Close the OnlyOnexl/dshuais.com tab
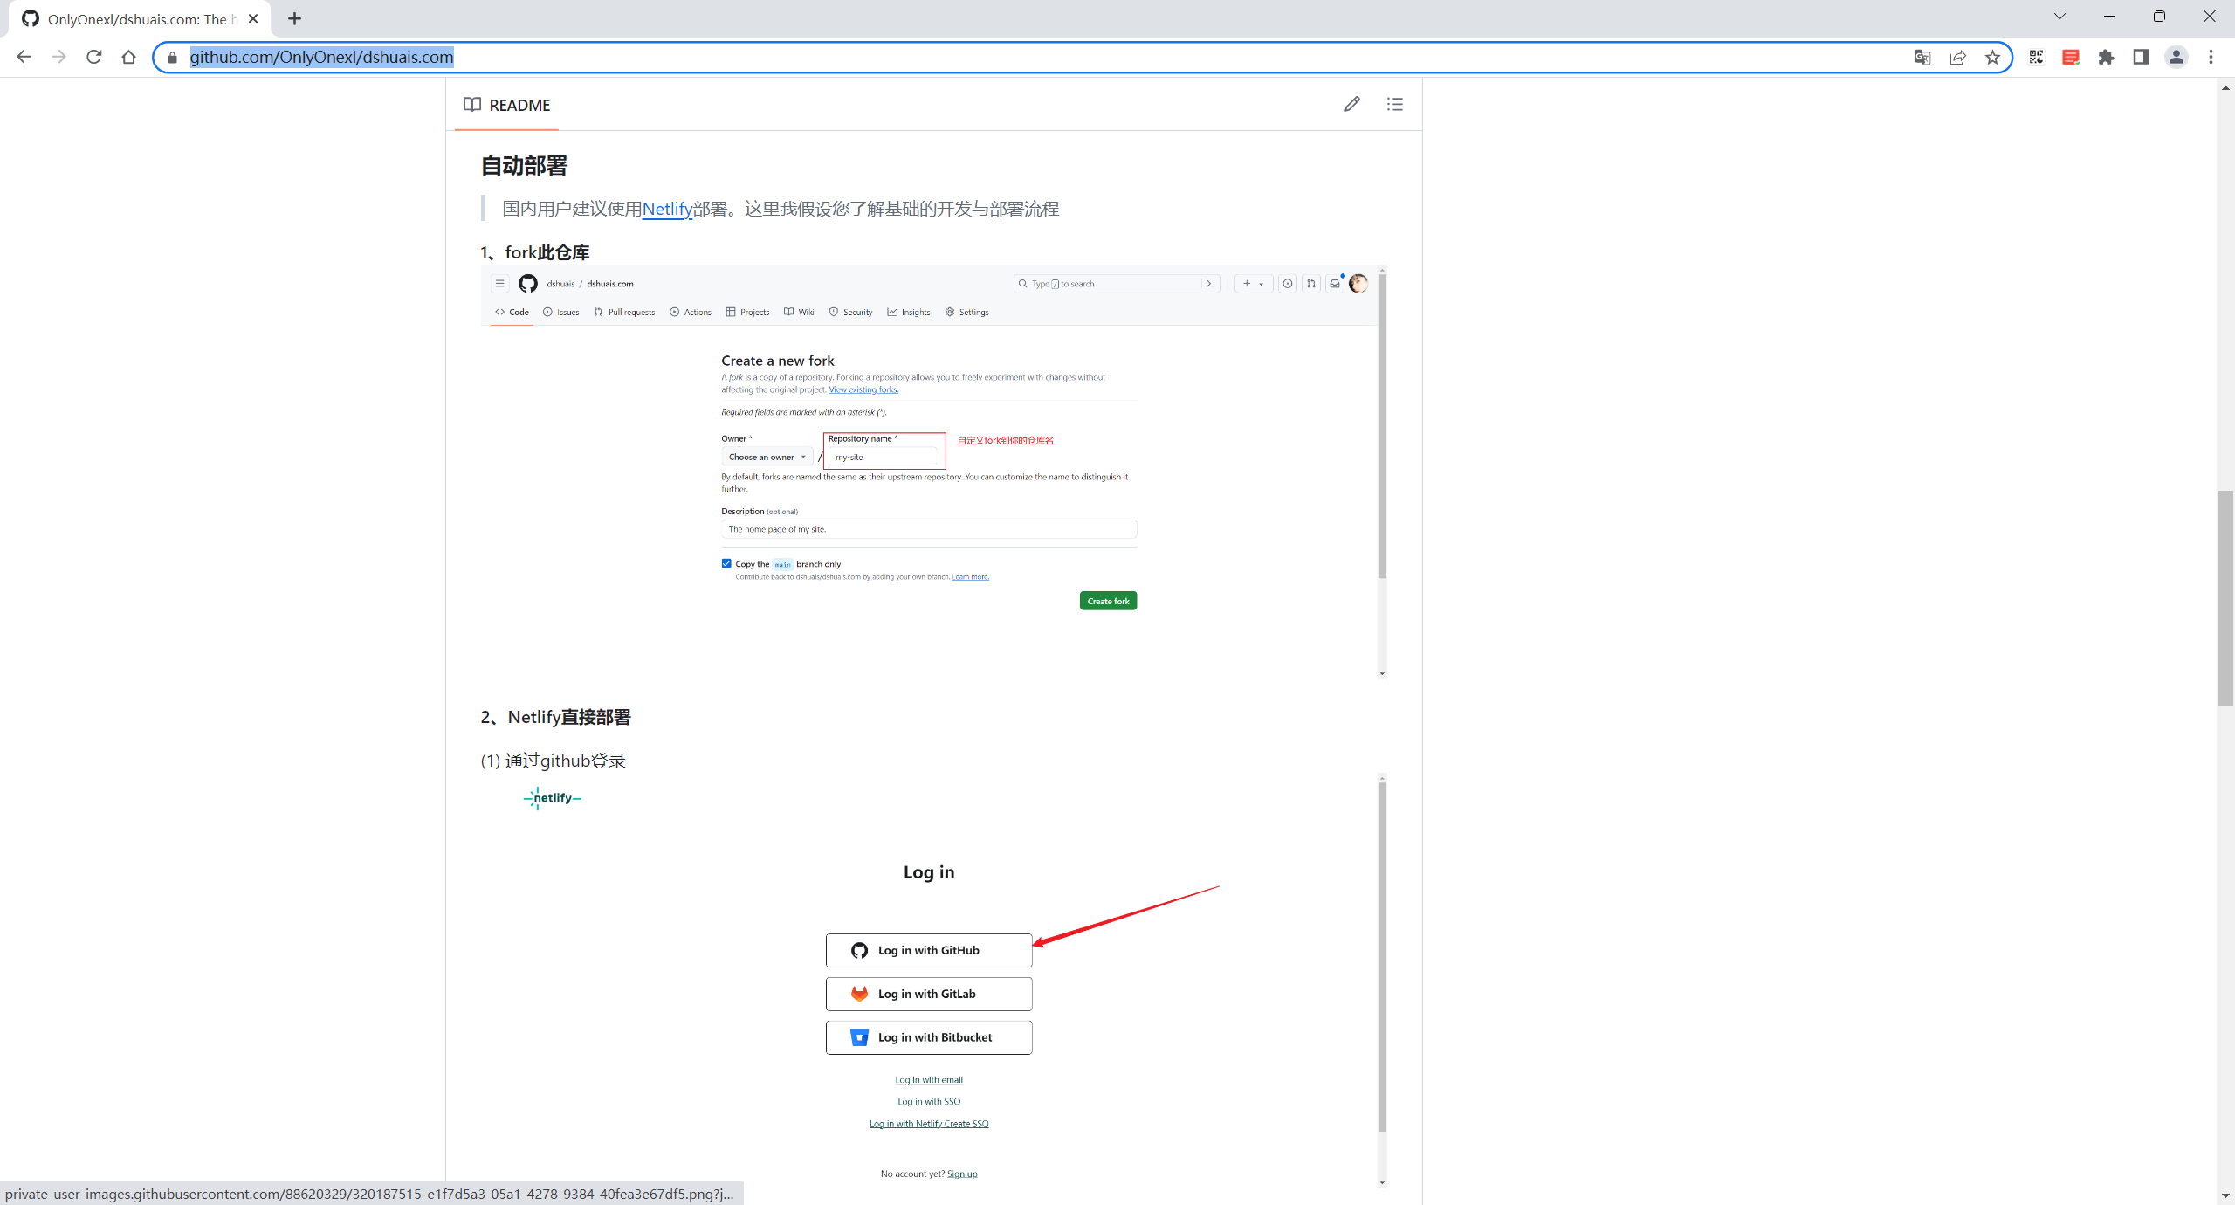The width and height of the screenshot is (2235, 1205). [x=253, y=18]
